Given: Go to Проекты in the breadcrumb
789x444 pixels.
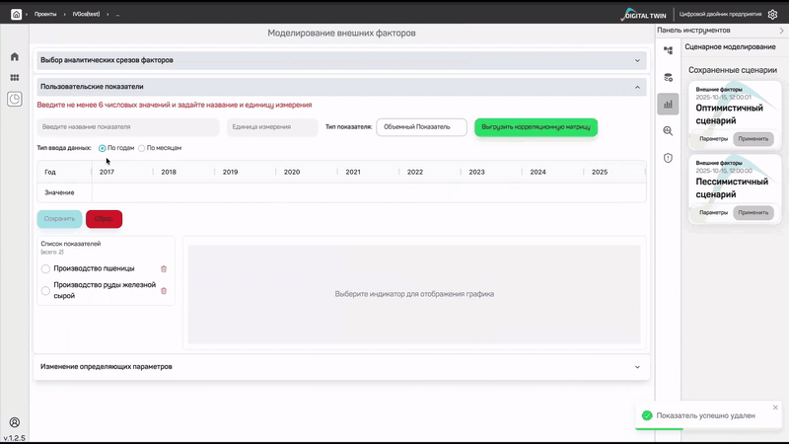Looking at the screenshot, I should pos(45,15).
